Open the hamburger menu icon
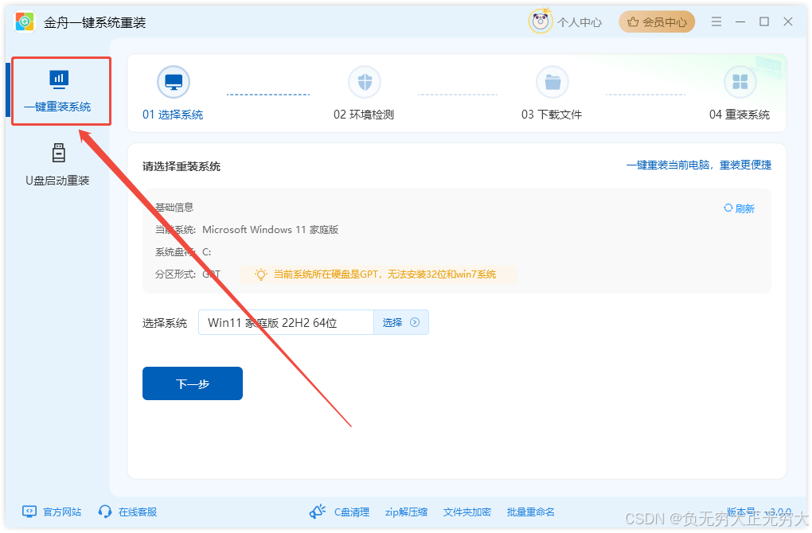Viewport: 812px width, 533px height. click(x=716, y=21)
